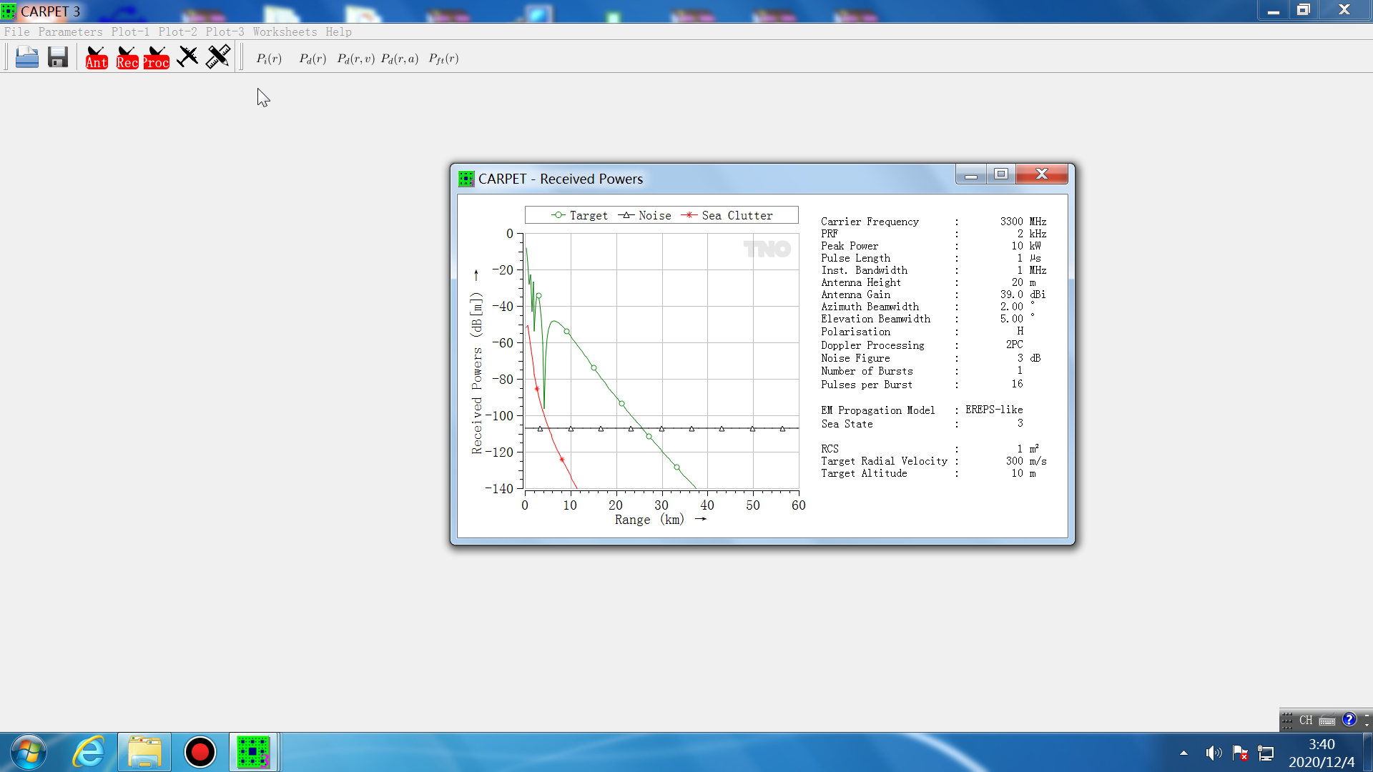Screen dimensions: 1373x772
Task: Open Antenna parameters via Ant icon
Action: click(97, 57)
